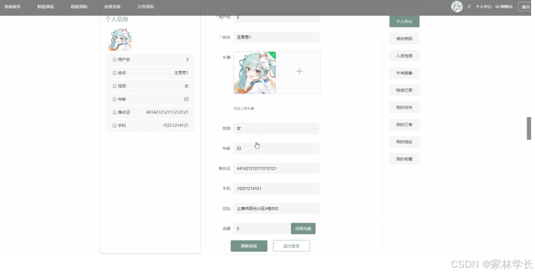Click the 王思思1 value in info panel
Viewport: 535px width, 274px height.
coord(181,73)
